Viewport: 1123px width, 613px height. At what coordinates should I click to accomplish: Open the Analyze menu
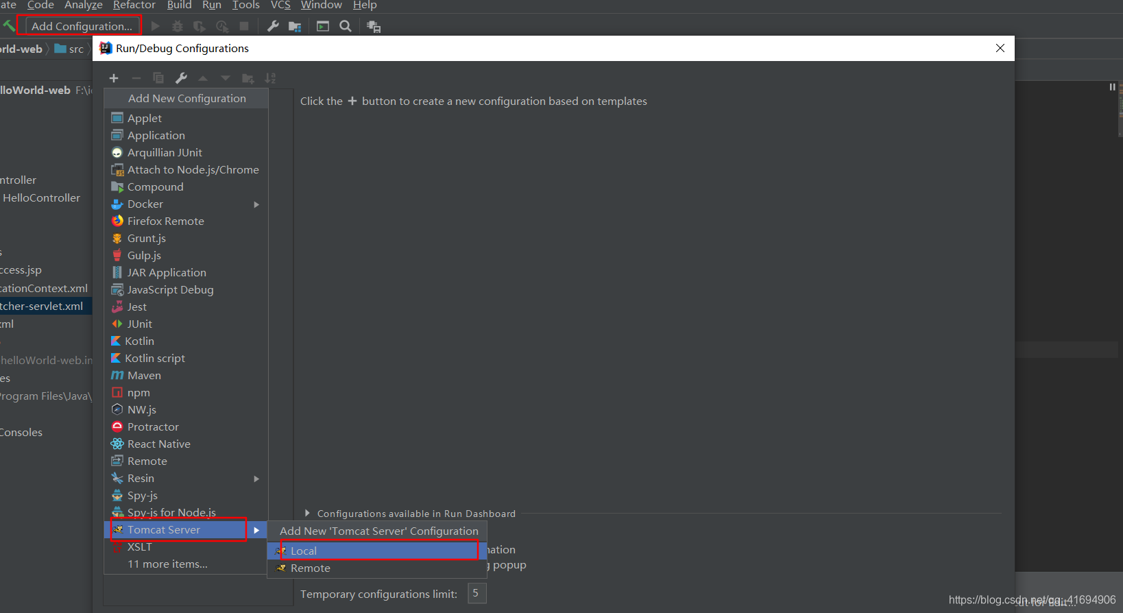click(x=84, y=5)
